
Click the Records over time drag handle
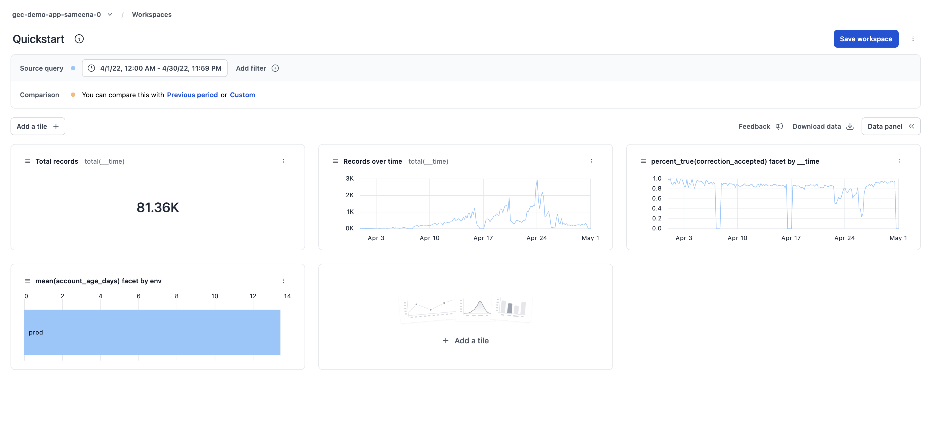[335, 161]
